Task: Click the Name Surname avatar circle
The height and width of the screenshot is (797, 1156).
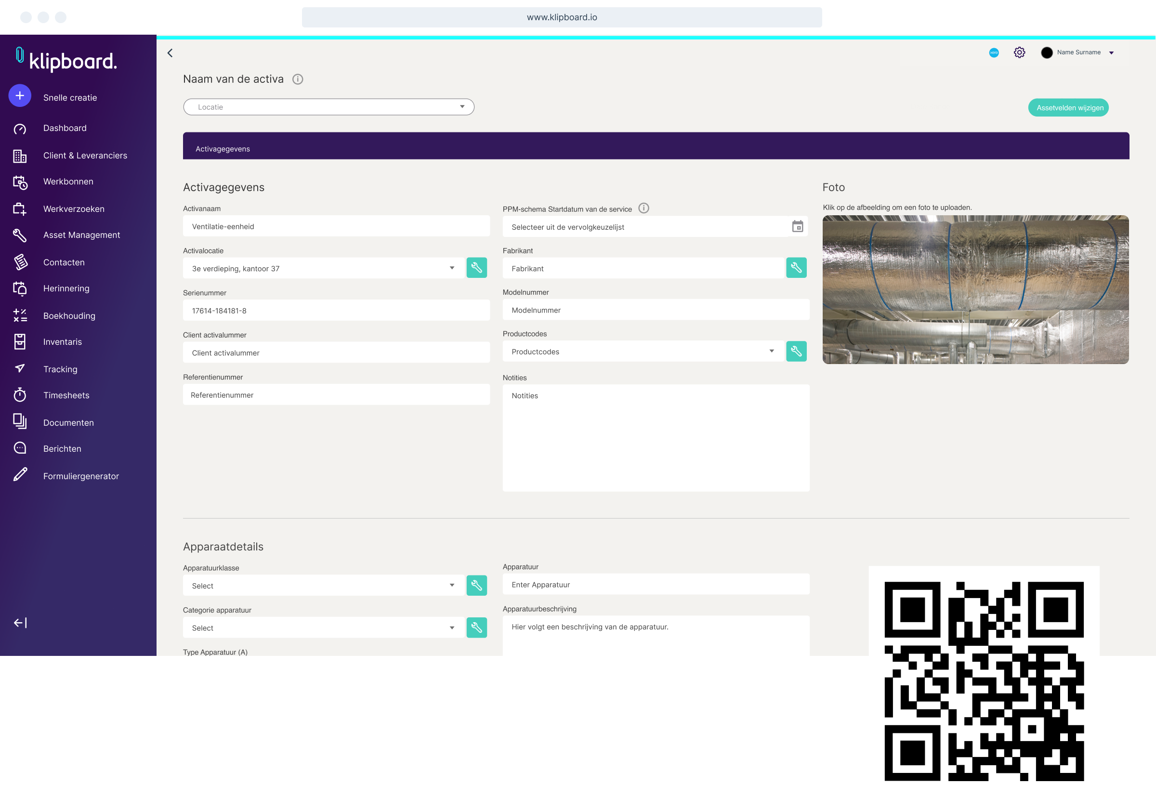Action: pos(1048,52)
